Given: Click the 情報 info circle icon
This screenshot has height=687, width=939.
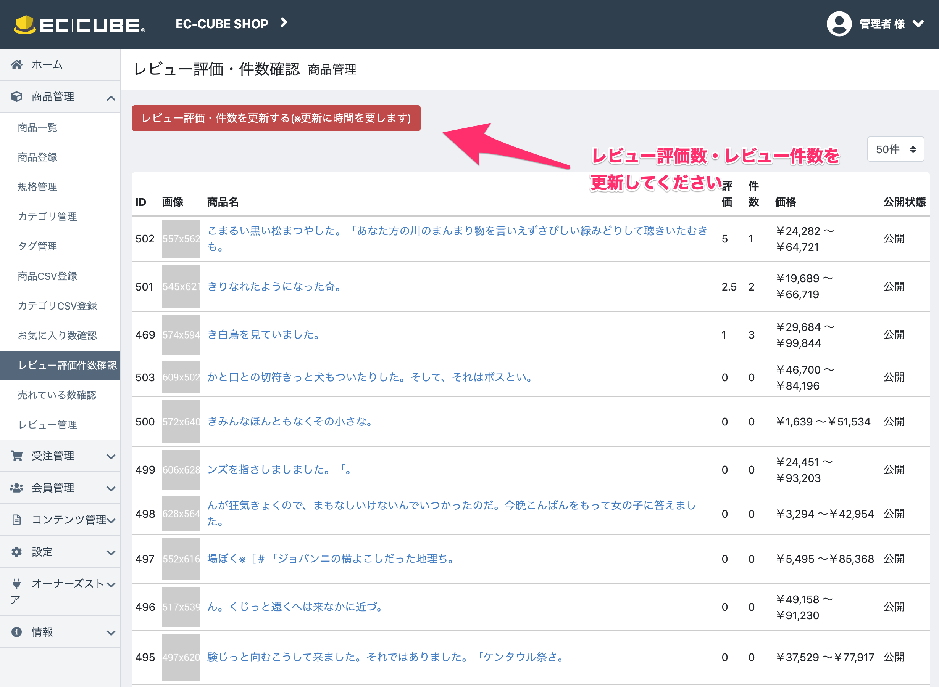Looking at the screenshot, I should click(17, 632).
